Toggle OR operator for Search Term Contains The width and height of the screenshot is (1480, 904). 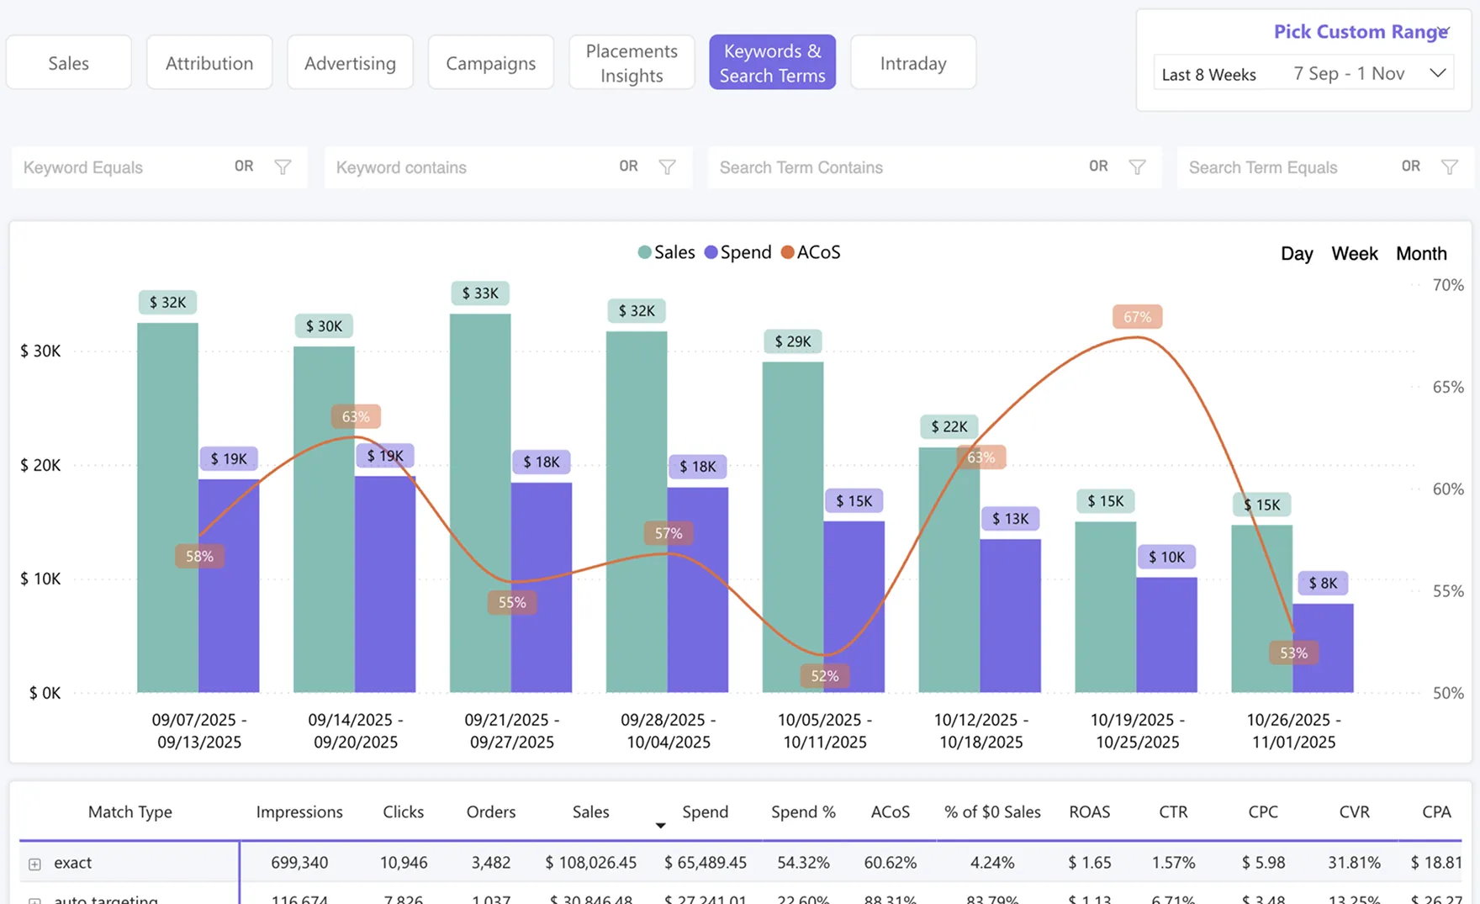pyautogui.click(x=1098, y=167)
